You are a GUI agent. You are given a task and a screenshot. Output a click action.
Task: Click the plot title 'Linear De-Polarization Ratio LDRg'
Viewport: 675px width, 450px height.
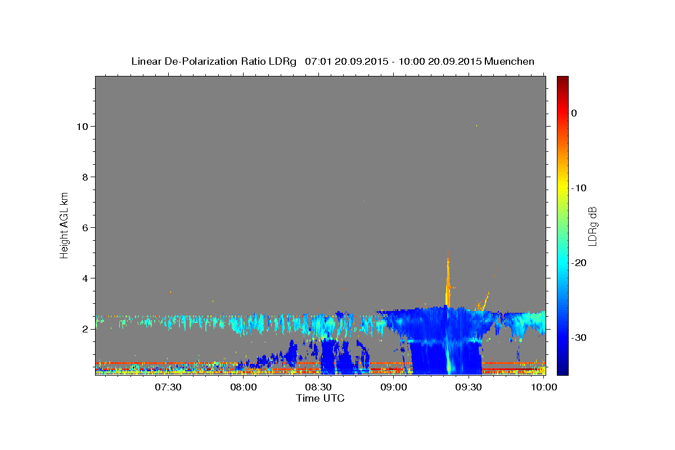click(x=213, y=61)
